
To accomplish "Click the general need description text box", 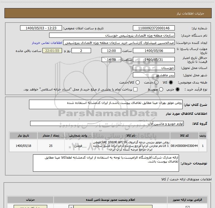I will 106,104.
